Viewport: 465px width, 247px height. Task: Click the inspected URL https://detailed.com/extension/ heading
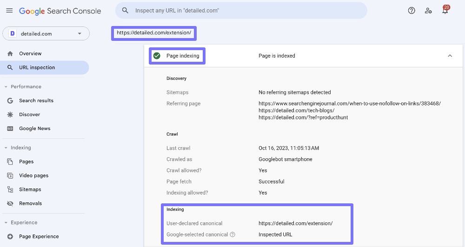154,33
